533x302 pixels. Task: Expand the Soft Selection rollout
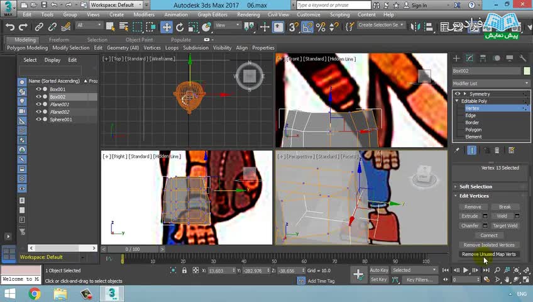pos(476,187)
